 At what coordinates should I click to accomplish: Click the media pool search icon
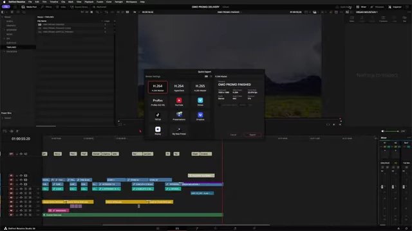97,12
